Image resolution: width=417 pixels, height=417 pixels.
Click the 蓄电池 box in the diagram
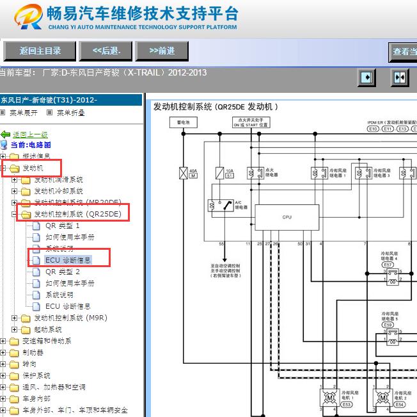point(183,122)
